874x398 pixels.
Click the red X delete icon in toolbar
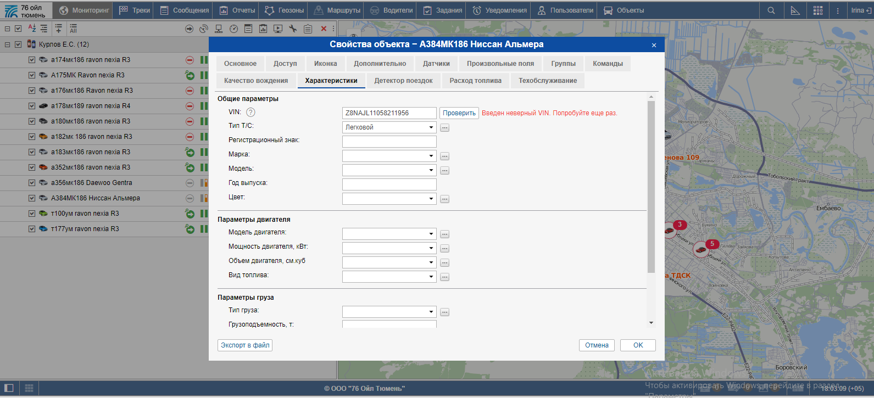click(324, 29)
